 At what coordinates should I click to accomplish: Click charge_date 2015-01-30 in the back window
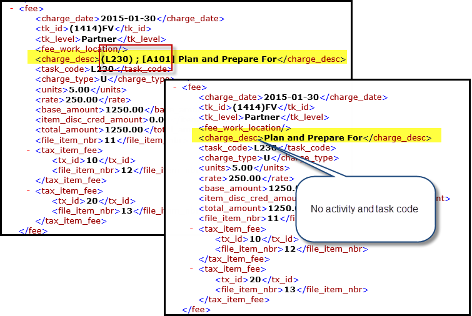(130, 19)
